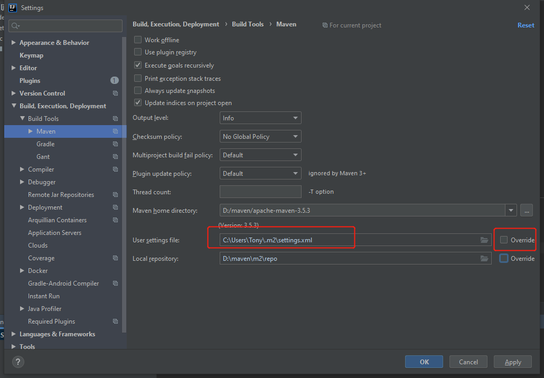Click the project-level icon beside Gradle-Android Compiler
This screenshot has height=378, width=544.
pos(116,283)
